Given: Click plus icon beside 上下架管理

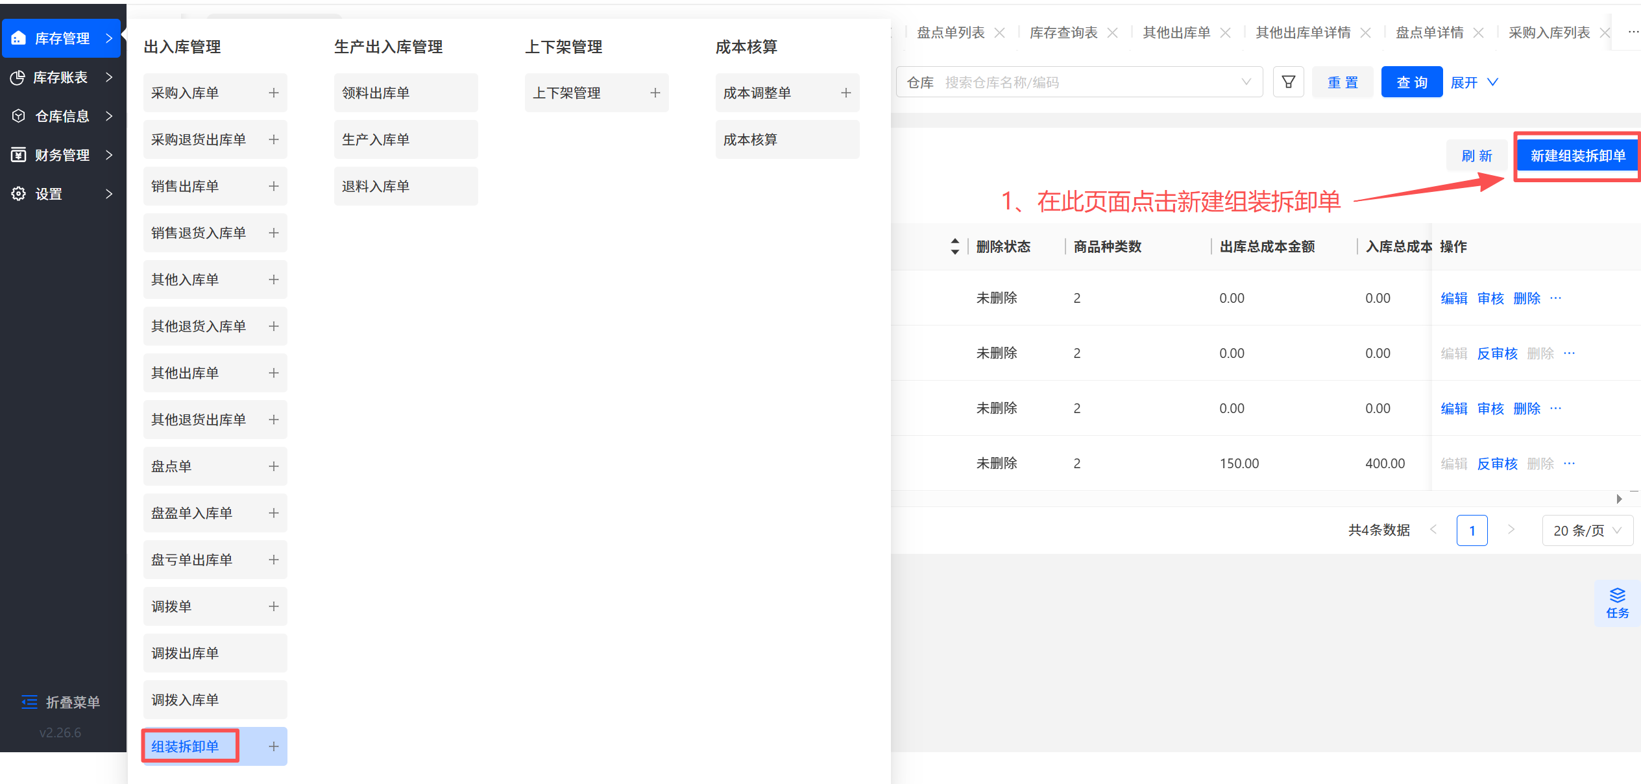Looking at the screenshot, I should (x=655, y=93).
